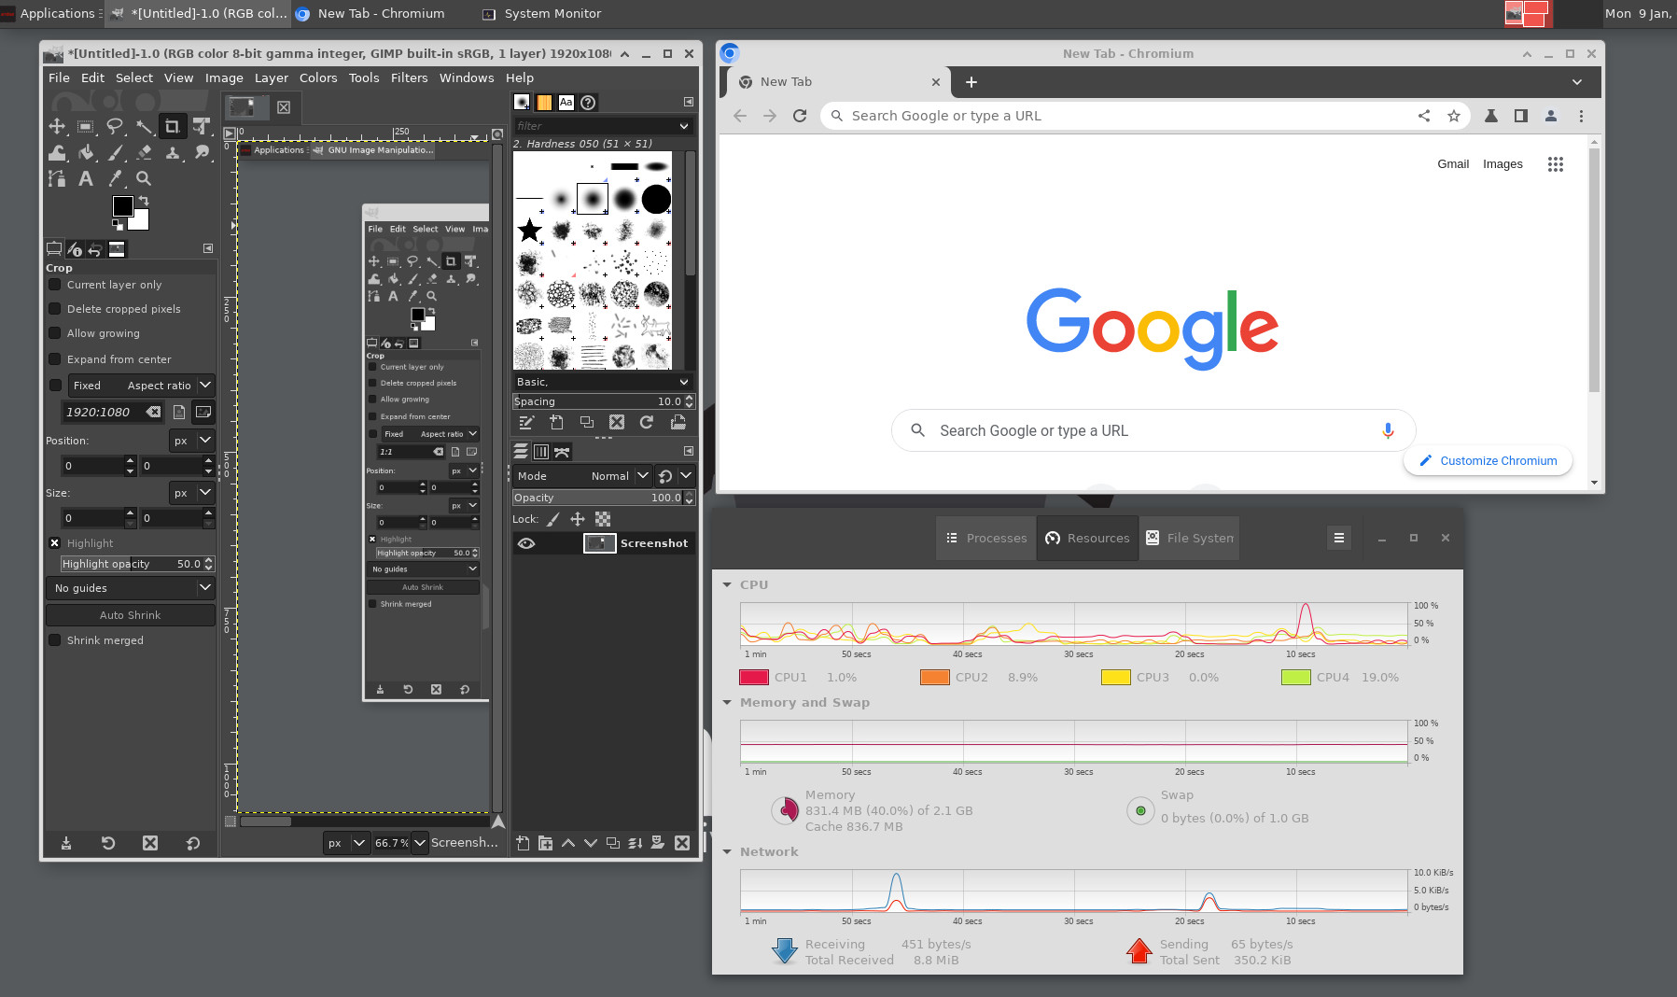Choose the Eraser tool in main toolbox
Viewport: 1677px width, 997px height.
(x=144, y=152)
